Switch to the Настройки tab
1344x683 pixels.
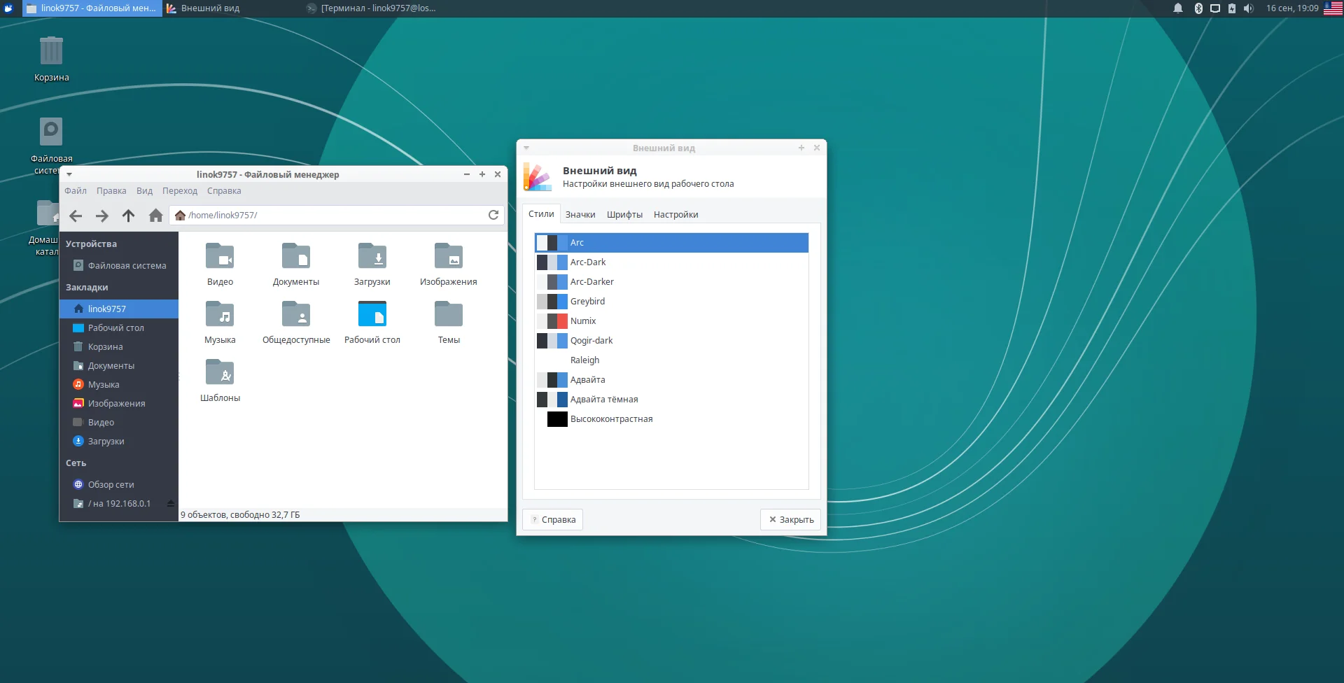[x=676, y=215]
